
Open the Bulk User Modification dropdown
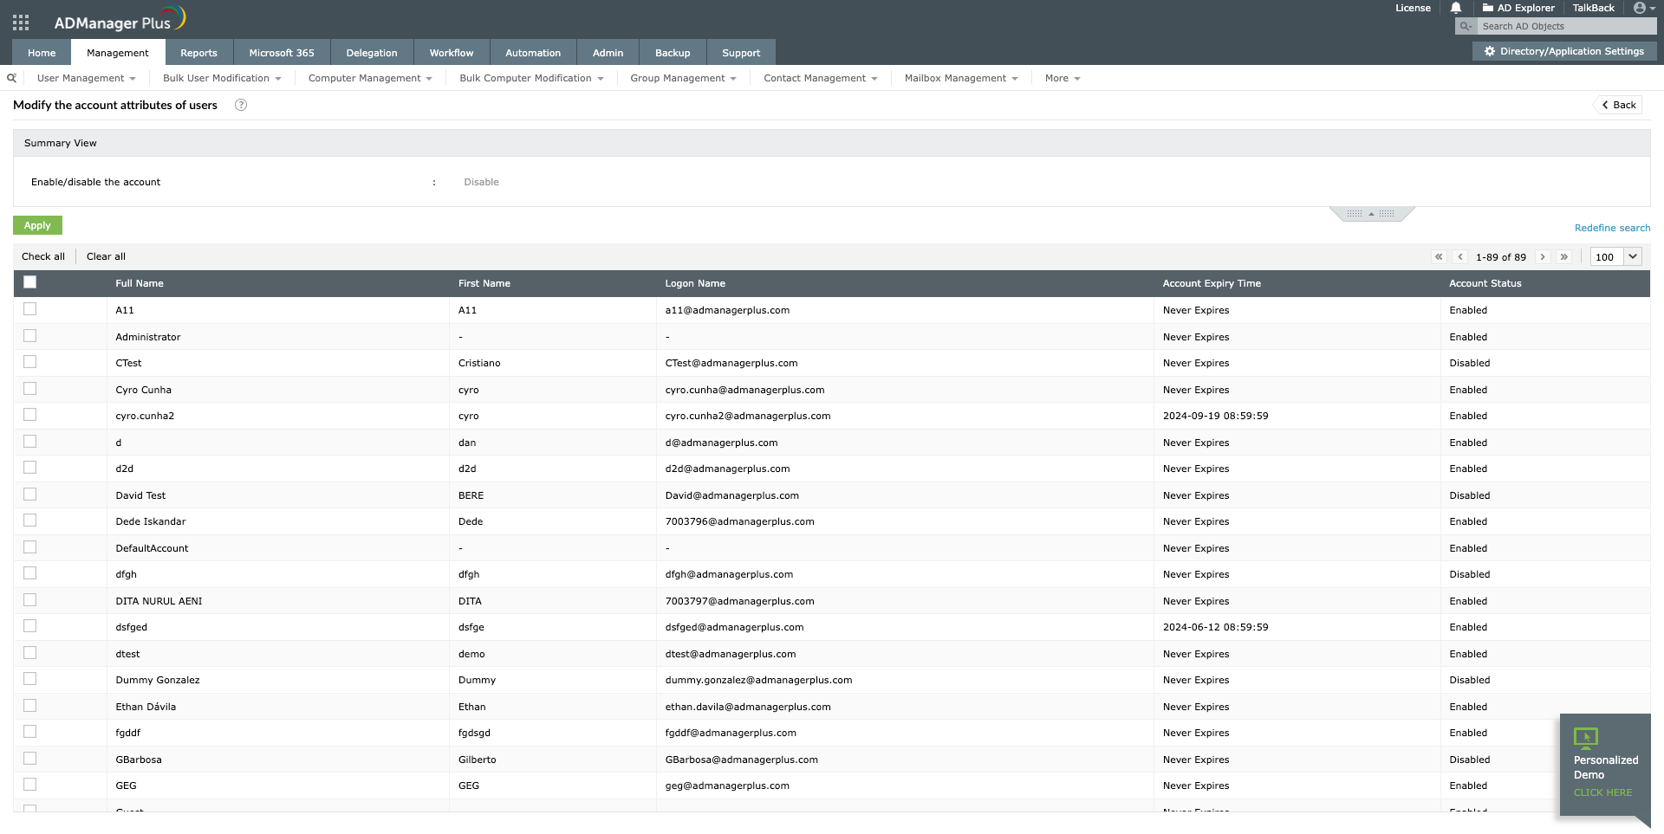coord(222,78)
